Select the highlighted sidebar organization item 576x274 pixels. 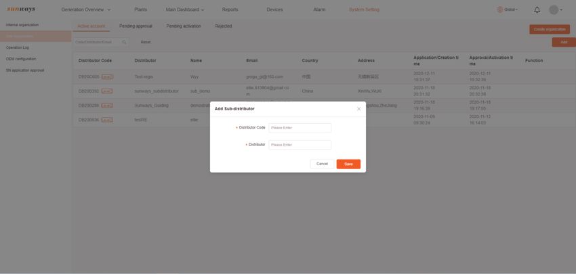point(36,37)
